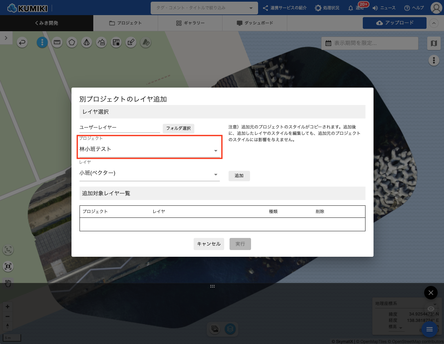Screen dimensions: 444x344
Task: Click the フォルダ選択 button
Action: (178, 129)
